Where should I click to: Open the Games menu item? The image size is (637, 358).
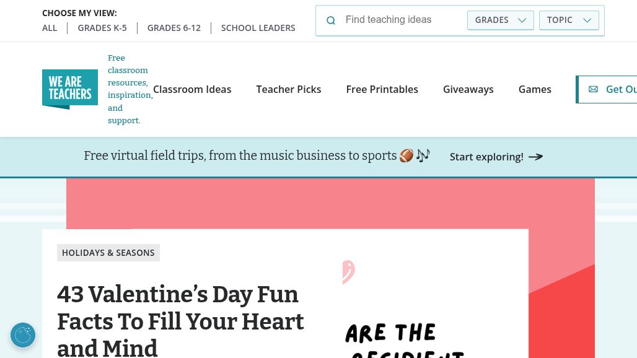click(535, 89)
